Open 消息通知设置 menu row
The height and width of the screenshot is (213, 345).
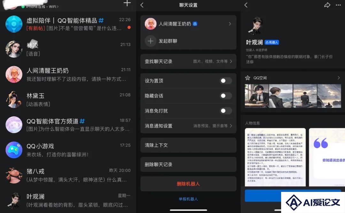tap(188, 126)
